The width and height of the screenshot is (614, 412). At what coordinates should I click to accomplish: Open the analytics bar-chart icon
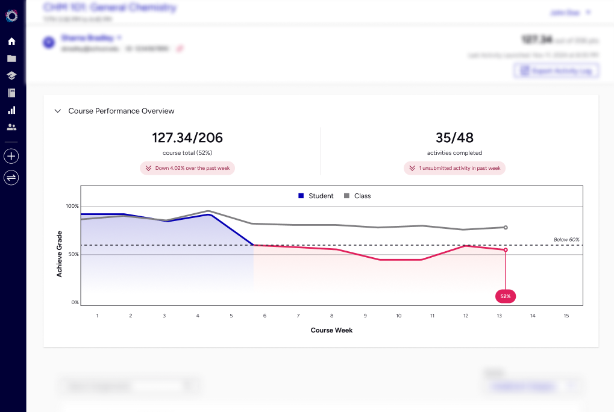[11, 110]
